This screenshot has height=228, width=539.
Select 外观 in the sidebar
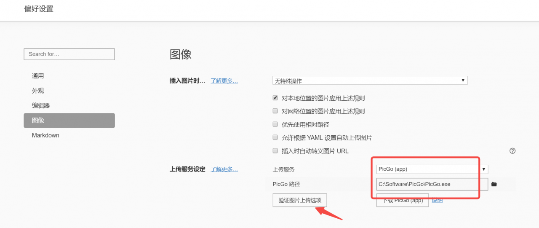click(69, 91)
